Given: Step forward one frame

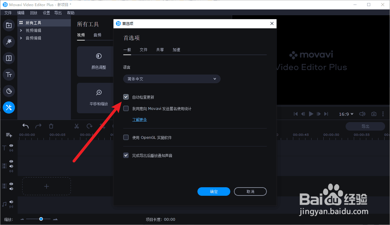Looking at the screenshot, I should [x=319, y=114].
